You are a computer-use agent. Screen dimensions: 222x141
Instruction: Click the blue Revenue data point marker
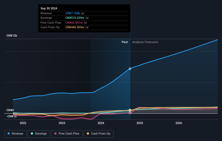[x=130, y=69]
